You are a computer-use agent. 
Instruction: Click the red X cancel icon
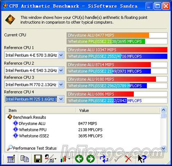pyautogui.click(x=128, y=159)
